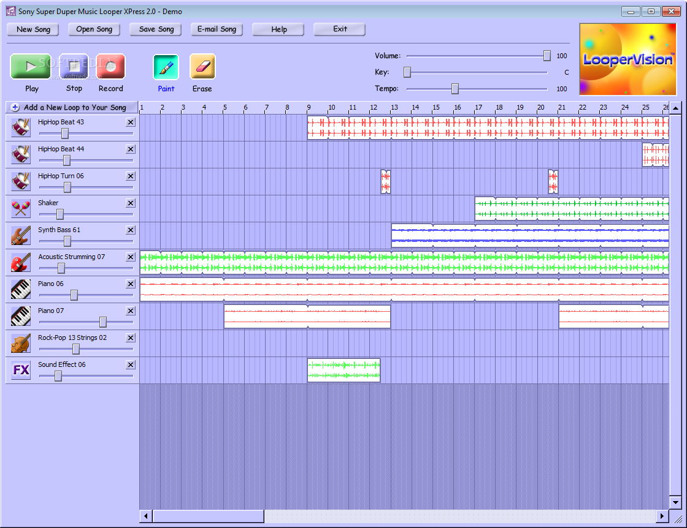Click the horizontal scrollbar thumb

208,516
